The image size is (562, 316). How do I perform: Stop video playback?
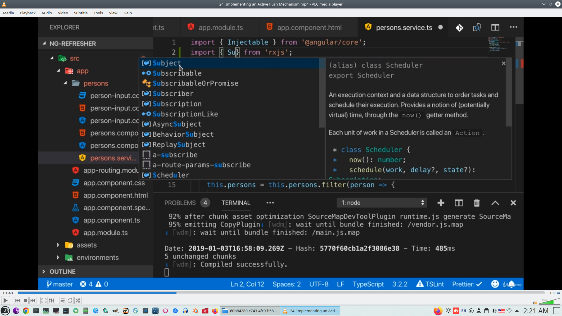(x=25, y=300)
